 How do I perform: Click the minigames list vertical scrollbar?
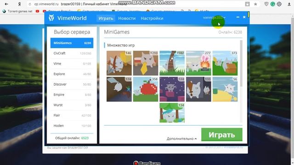[x=241, y=64]
